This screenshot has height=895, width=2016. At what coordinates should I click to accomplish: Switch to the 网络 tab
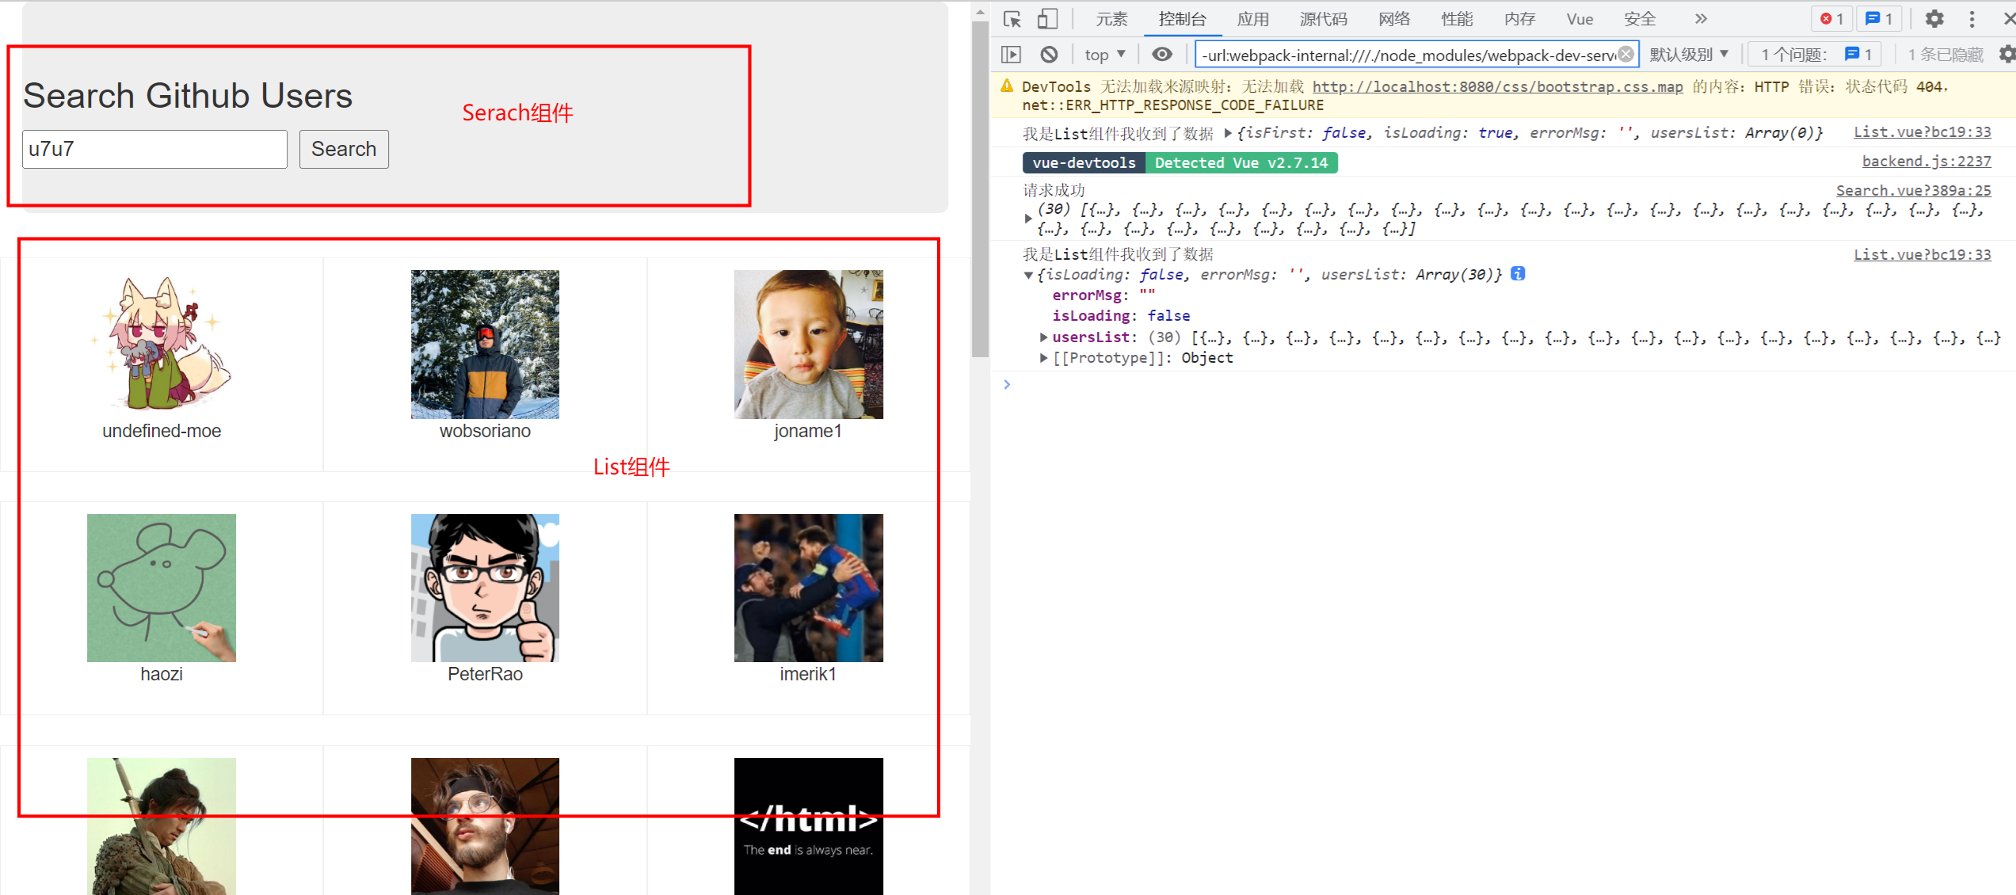click(x=1393, y=19)
